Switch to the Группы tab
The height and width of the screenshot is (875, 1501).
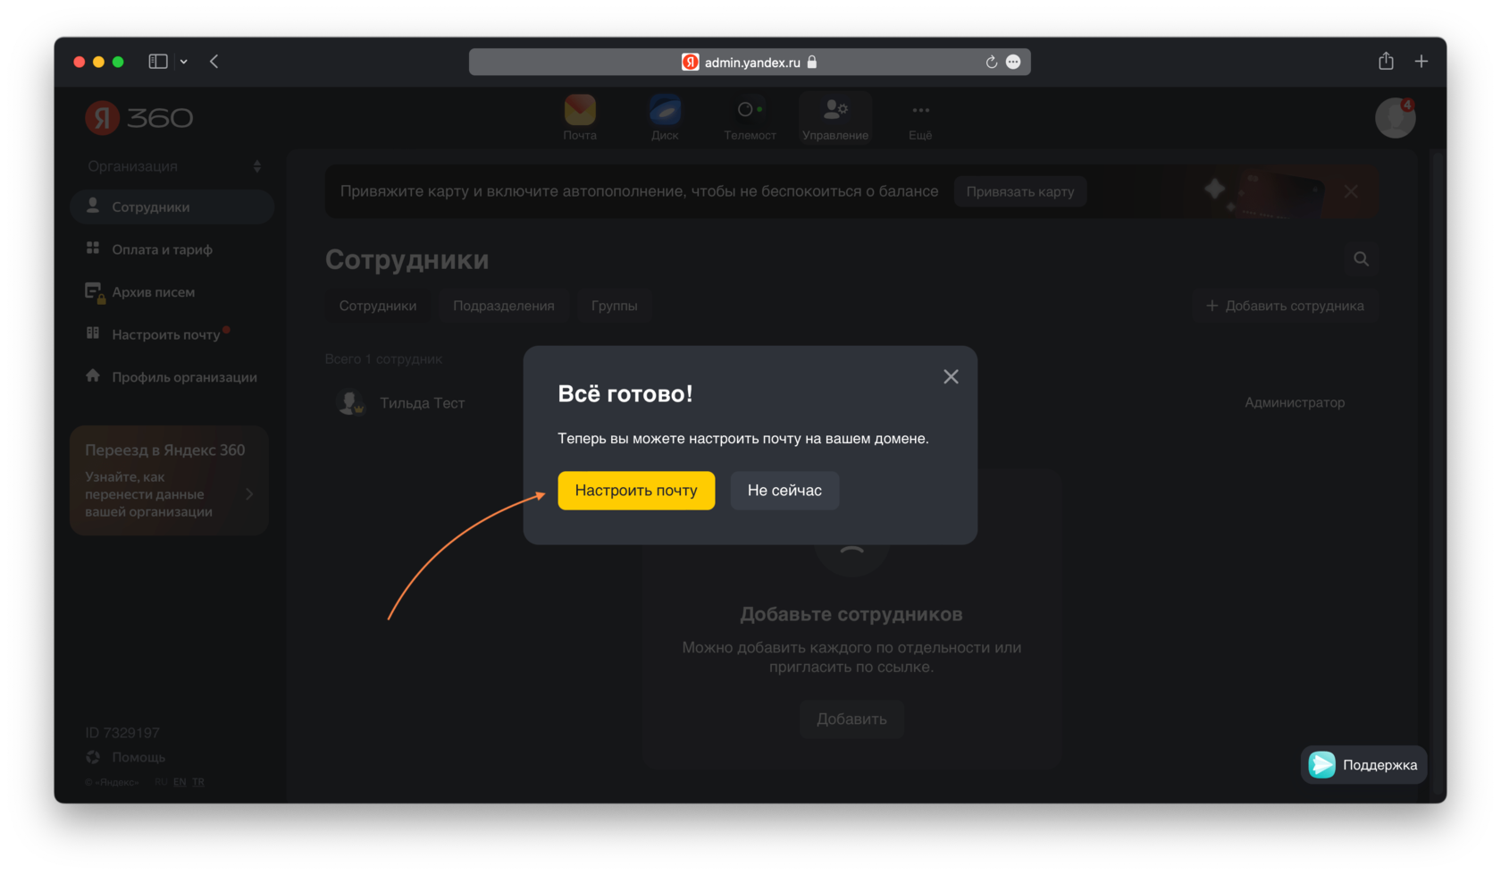pyautogui.click(x=615, y=306)
